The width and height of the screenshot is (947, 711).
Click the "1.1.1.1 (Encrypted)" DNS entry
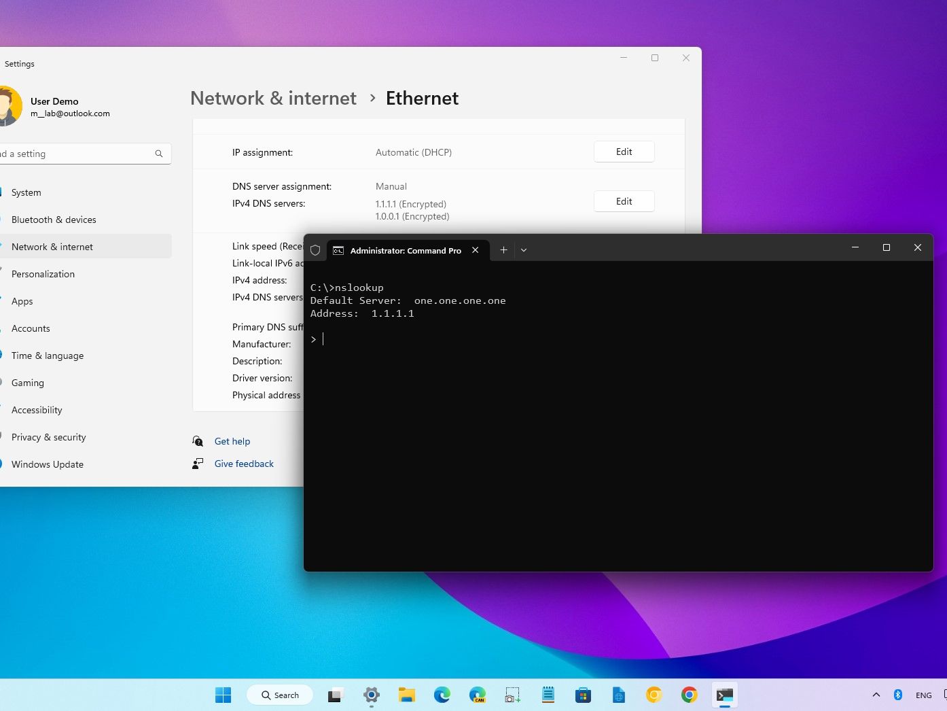pyautogui.click(x=411, y=204)
